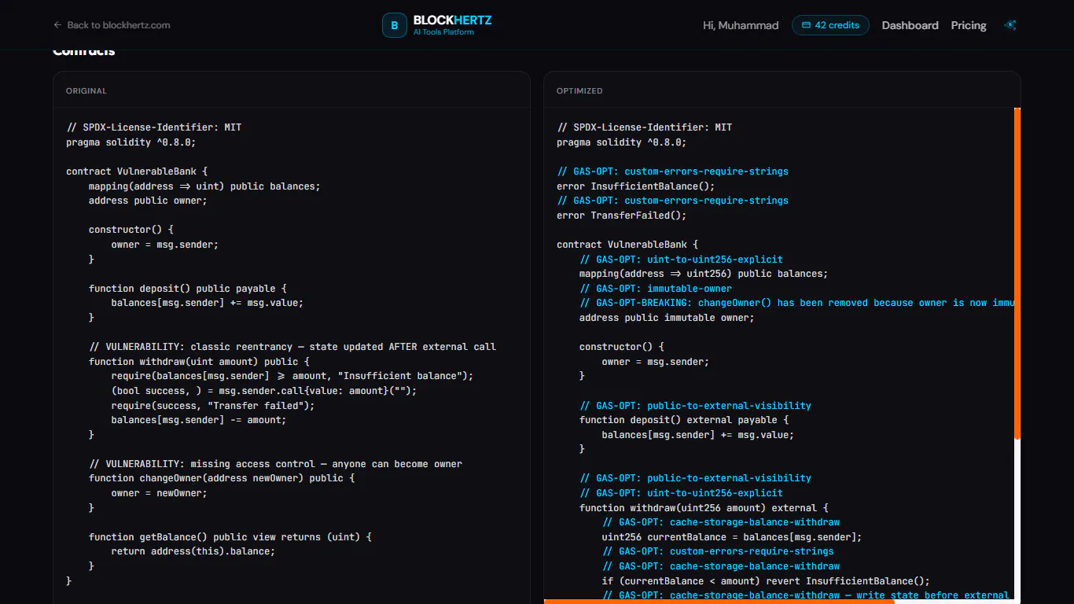Click 'function getBalance() public view returns (uint) {'
This screenshot has width=1074, height=604.
(x=230, y=537)
